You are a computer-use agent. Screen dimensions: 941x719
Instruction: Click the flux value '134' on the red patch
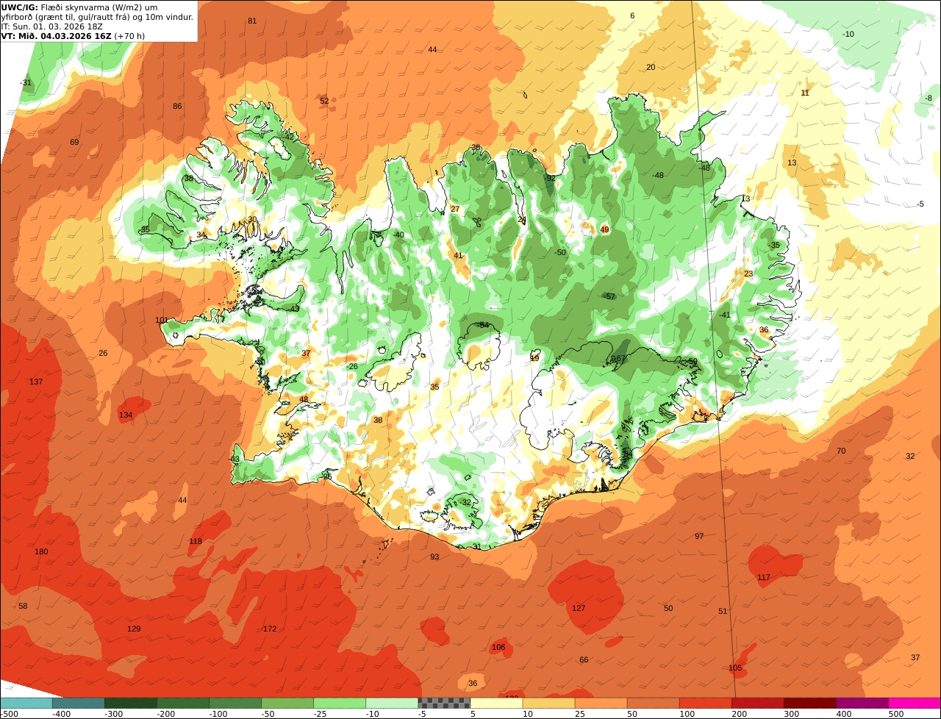tap(126, 415)
